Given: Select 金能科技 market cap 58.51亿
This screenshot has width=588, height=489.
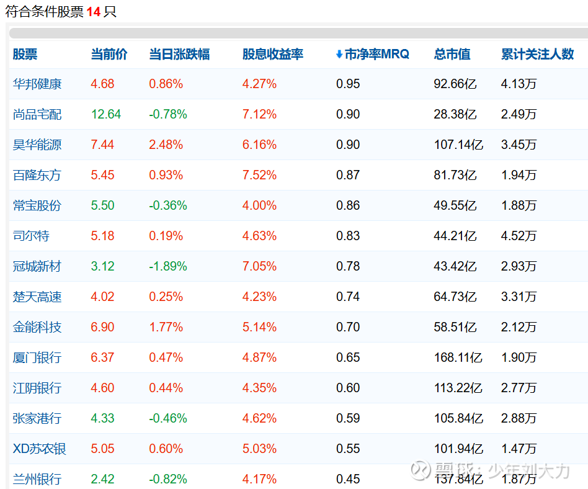Looking at the screenshot, I should click(455, 327).
